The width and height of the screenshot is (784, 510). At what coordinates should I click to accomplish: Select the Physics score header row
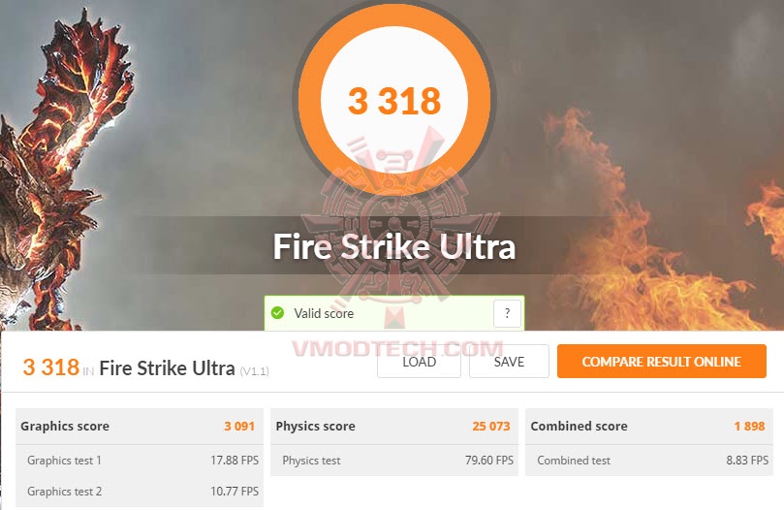click(394, 426)
